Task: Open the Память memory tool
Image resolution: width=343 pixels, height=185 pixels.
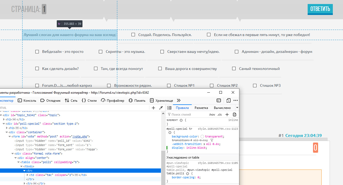Action: pyautogui.click(x=137, y=100)
